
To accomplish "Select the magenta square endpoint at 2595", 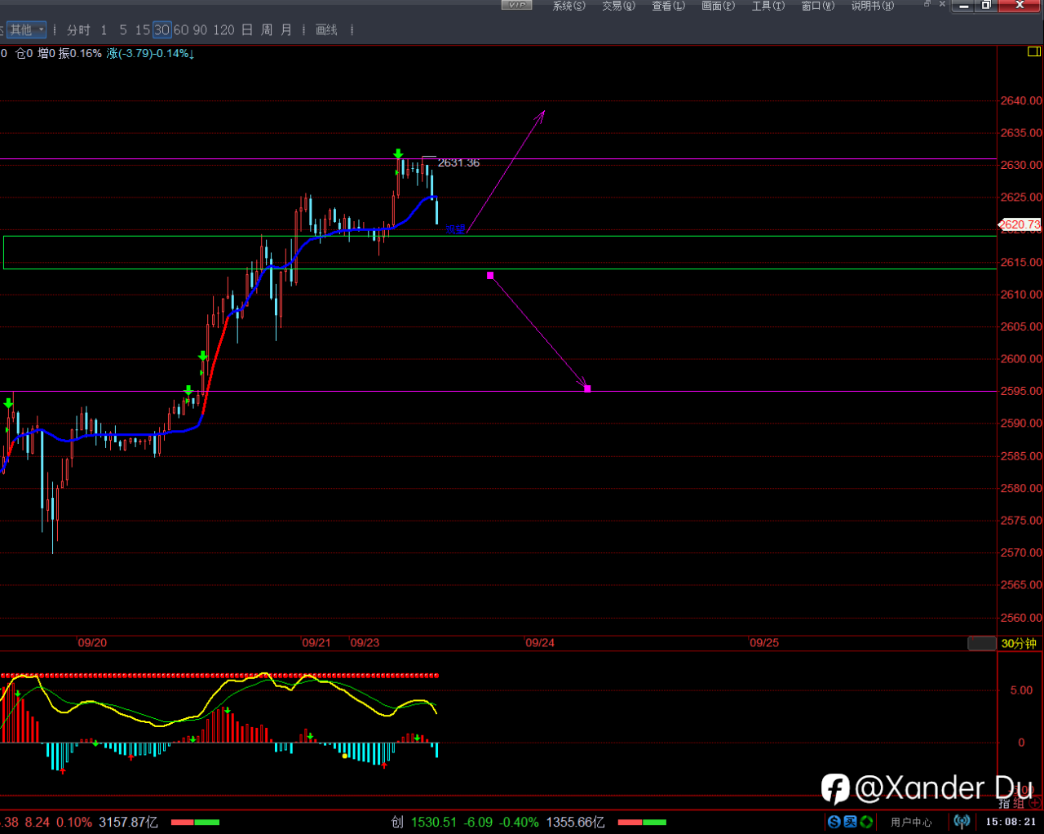I will 587,389.
